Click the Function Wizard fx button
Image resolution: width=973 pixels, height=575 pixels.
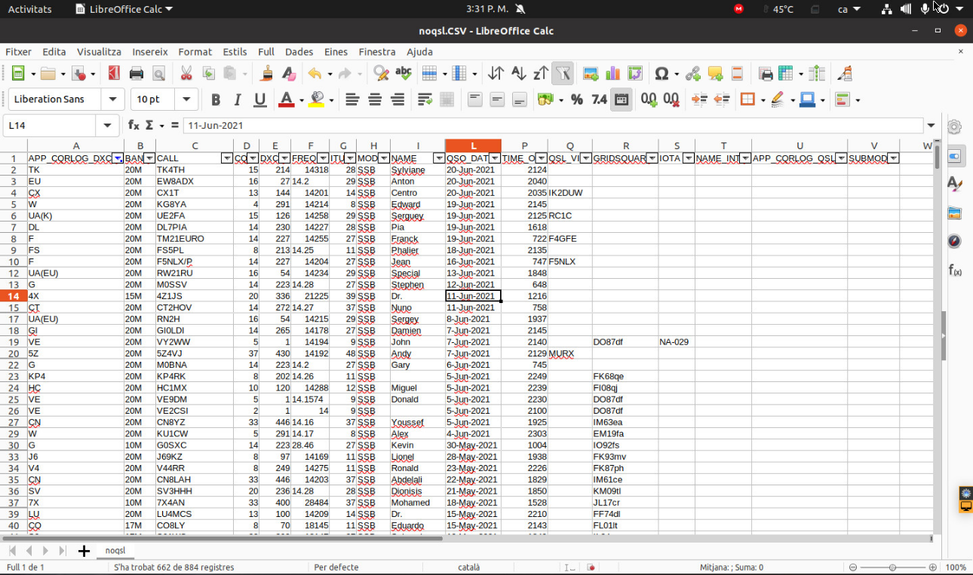[134, 125]
